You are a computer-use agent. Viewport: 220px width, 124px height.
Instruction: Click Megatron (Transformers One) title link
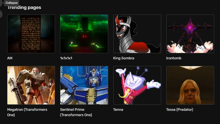click(x=27, y=112)
